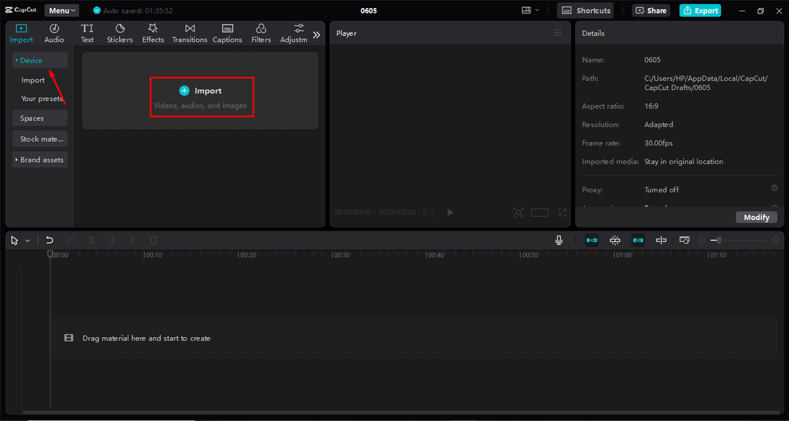
Task: Click the Player focus zoom icon
Action: tap(518, 213)
